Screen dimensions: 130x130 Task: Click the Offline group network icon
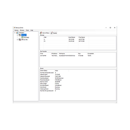point(20,40)
